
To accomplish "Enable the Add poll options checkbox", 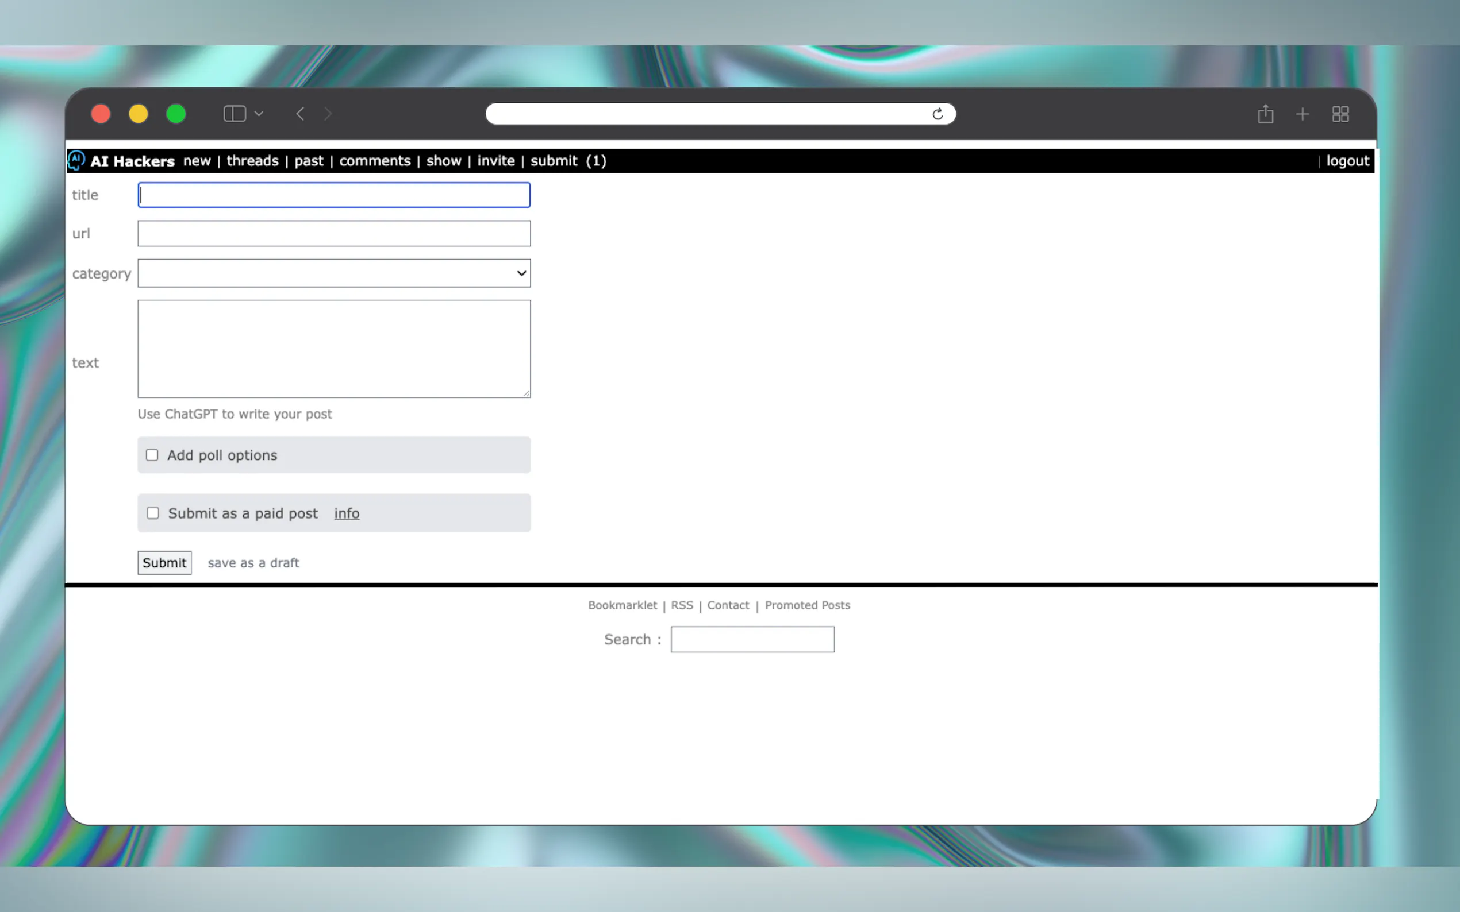I will pyautogui.click(x=152, y=455).
